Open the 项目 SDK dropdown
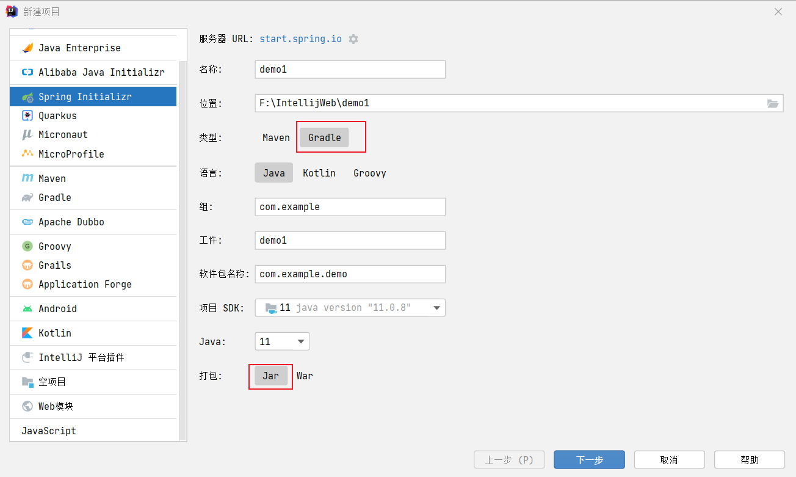 pyautogui.click(x=350, y=308)
